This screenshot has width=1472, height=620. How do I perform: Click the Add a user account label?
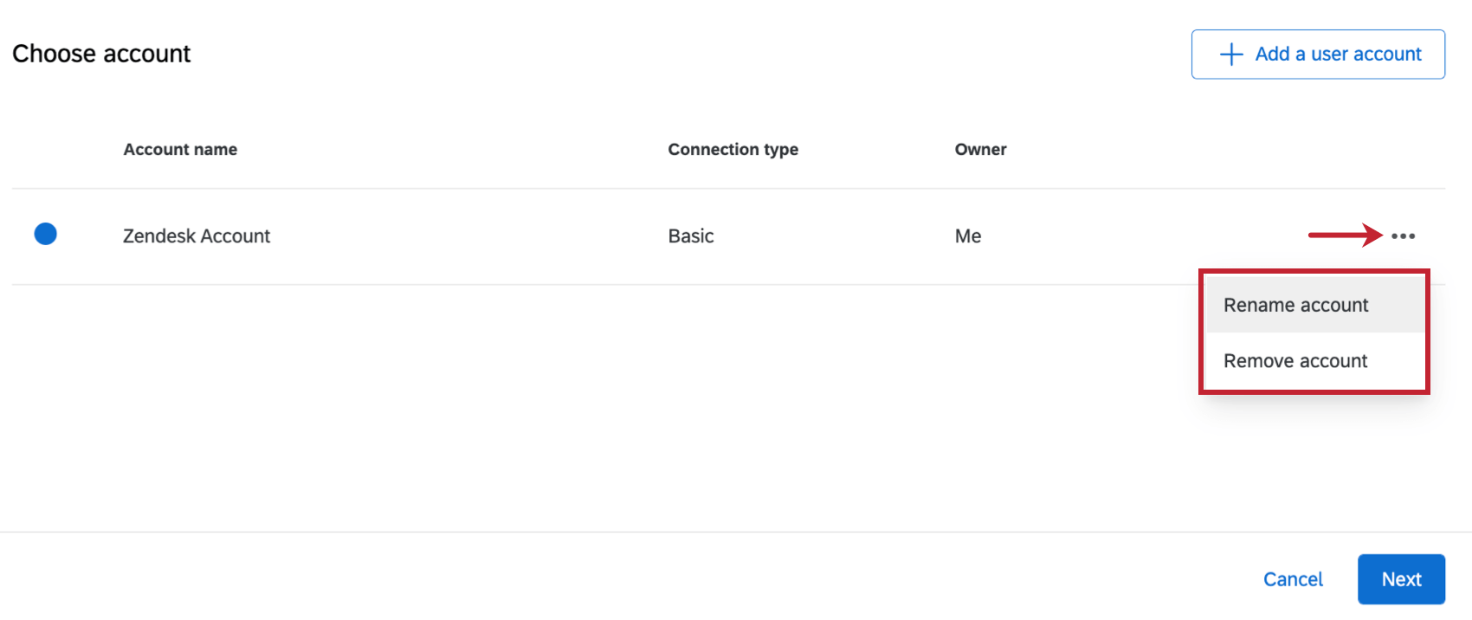[x=1338, y=55]
